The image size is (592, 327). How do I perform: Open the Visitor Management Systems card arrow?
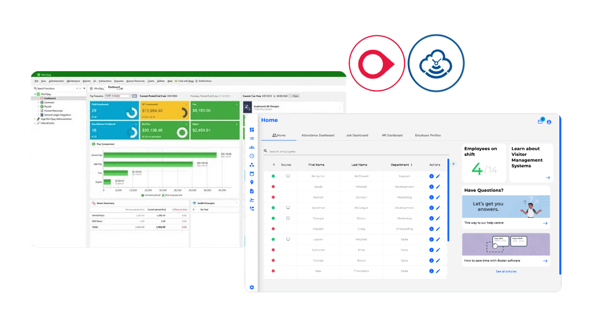(x=548, y=178)
